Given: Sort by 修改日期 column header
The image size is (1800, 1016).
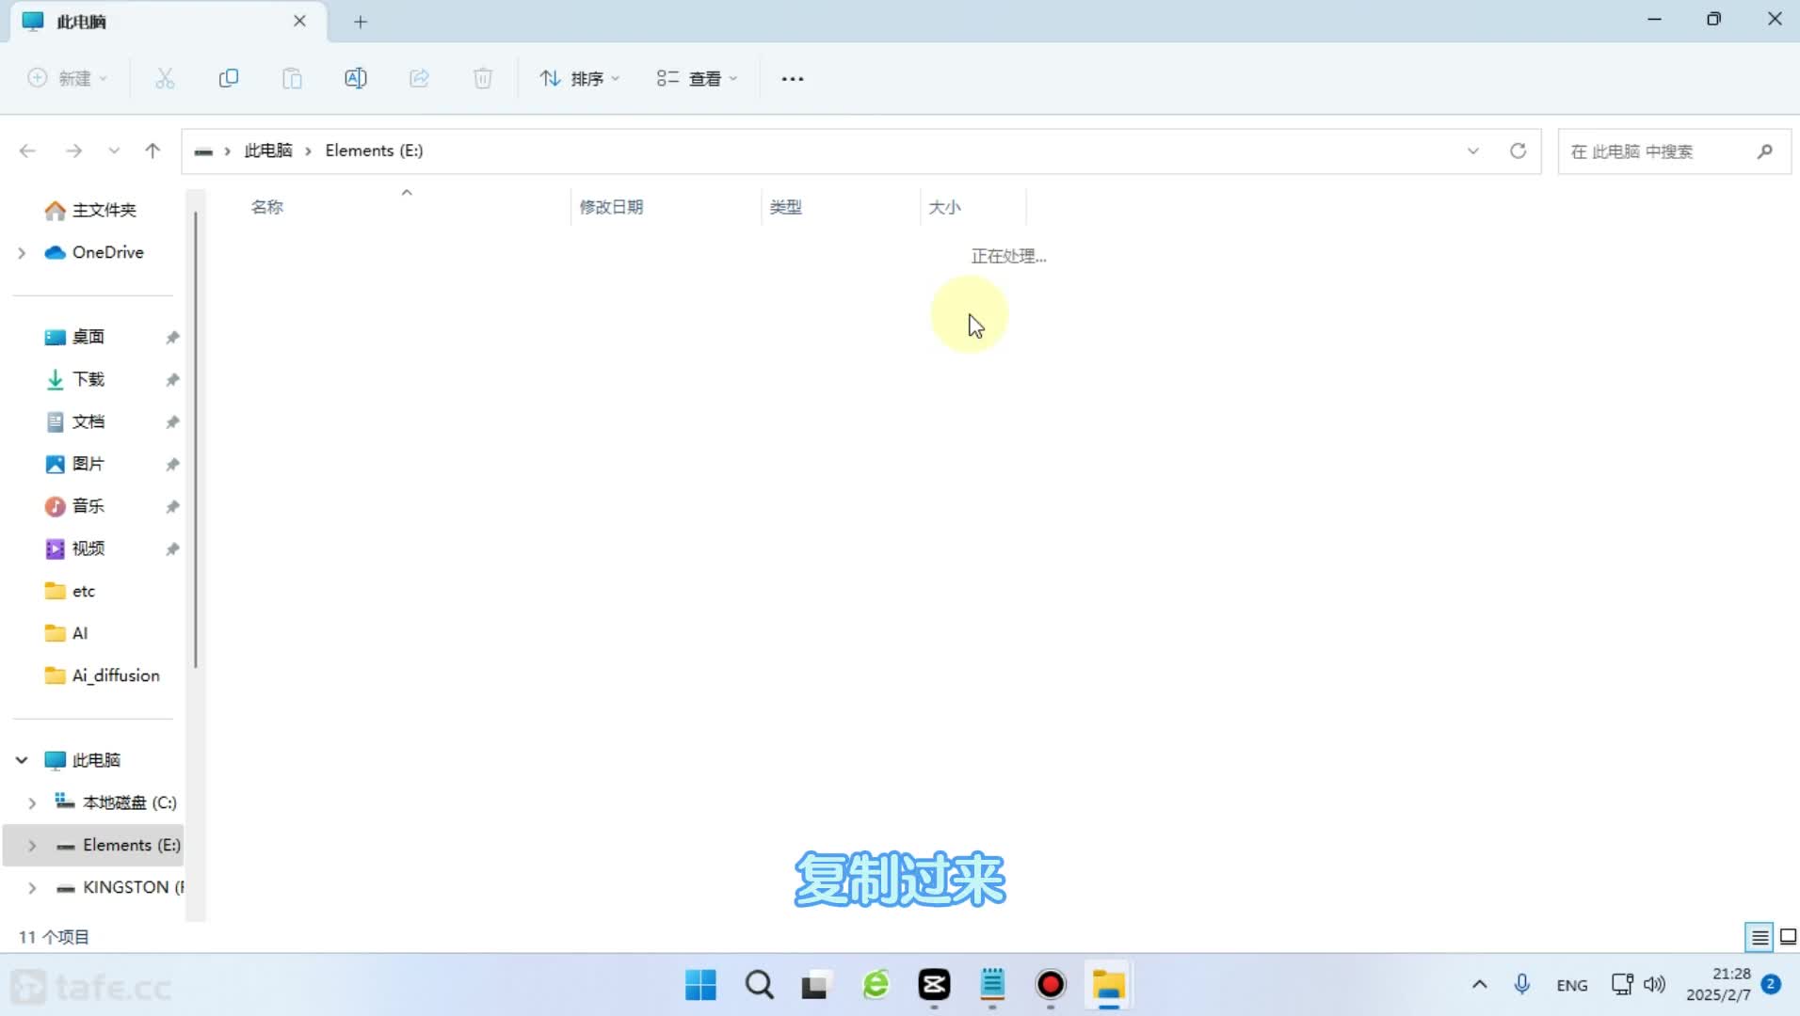Looking at the screenshot, I should (611, 207).
